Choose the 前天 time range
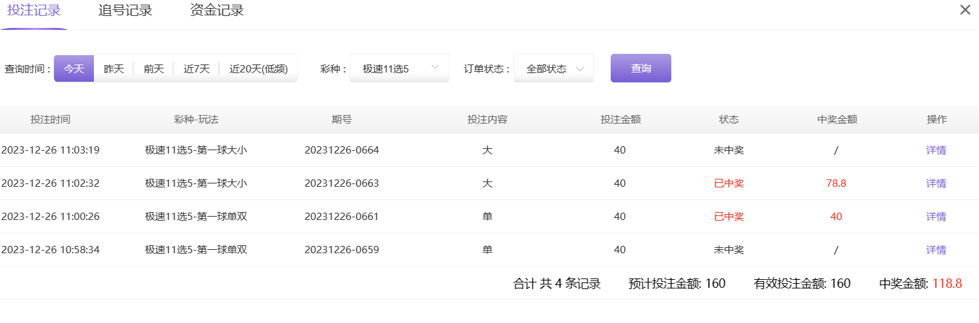This screenshot has height=323, width=979. click(154, 68)
